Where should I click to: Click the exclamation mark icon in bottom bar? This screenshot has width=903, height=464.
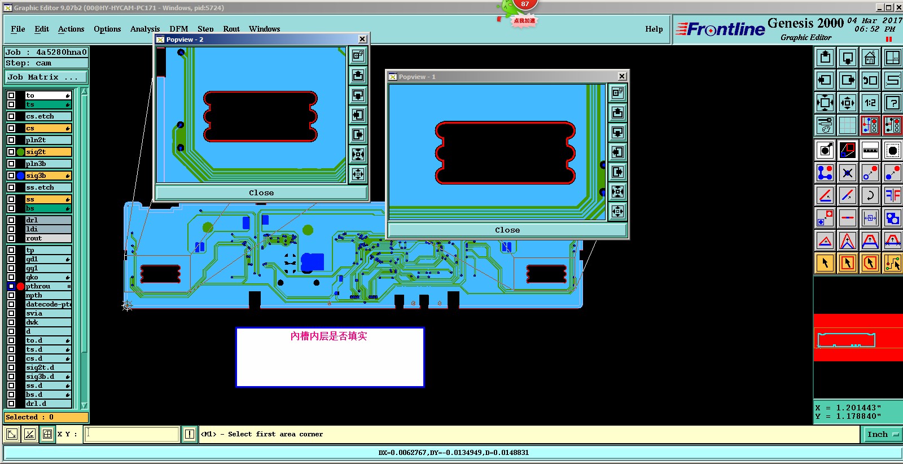tap(190, 434)
